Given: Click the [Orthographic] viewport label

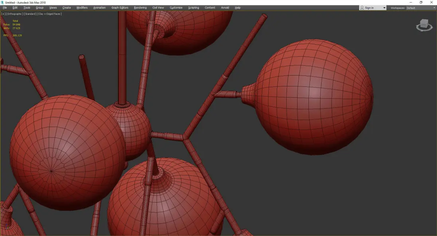Looking at the screenshot, I should (14, 14).
